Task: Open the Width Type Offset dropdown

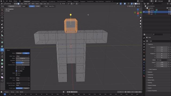Action: [23, 56]
